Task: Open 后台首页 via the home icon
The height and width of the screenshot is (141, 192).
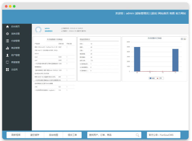Action: [x=7, y=27]
